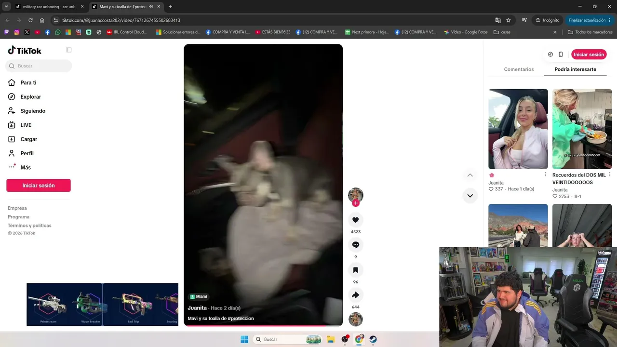Open Juanita's profile from video caption

[x=197, y=308]
